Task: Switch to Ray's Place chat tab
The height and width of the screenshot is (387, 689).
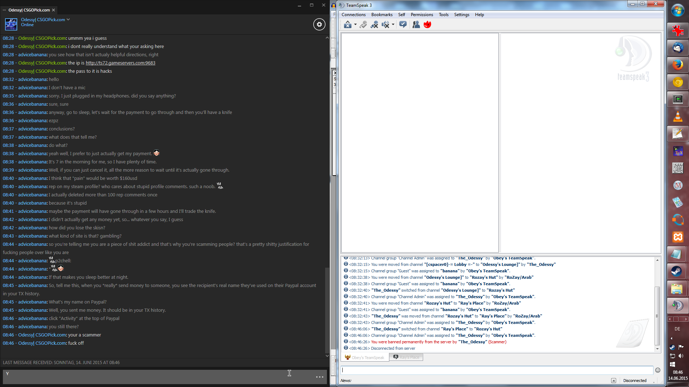Action: [x=406, y=357]
